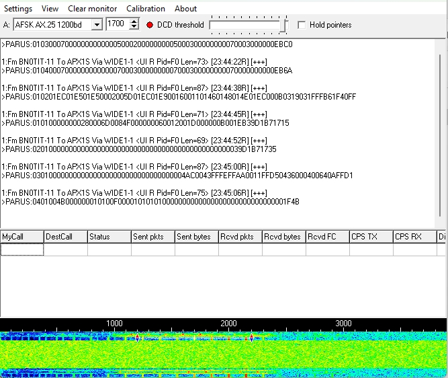This screenshot has width=448, height=378.
Task: Click the packet header line timestamped 23:45:06R
Action: (134, 193)
